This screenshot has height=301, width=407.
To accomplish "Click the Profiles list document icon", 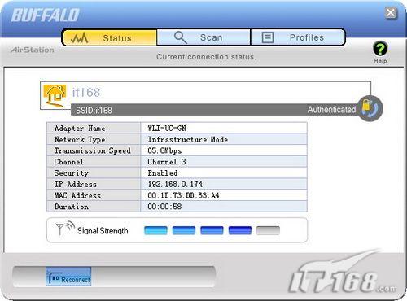I will pos(268,37).
